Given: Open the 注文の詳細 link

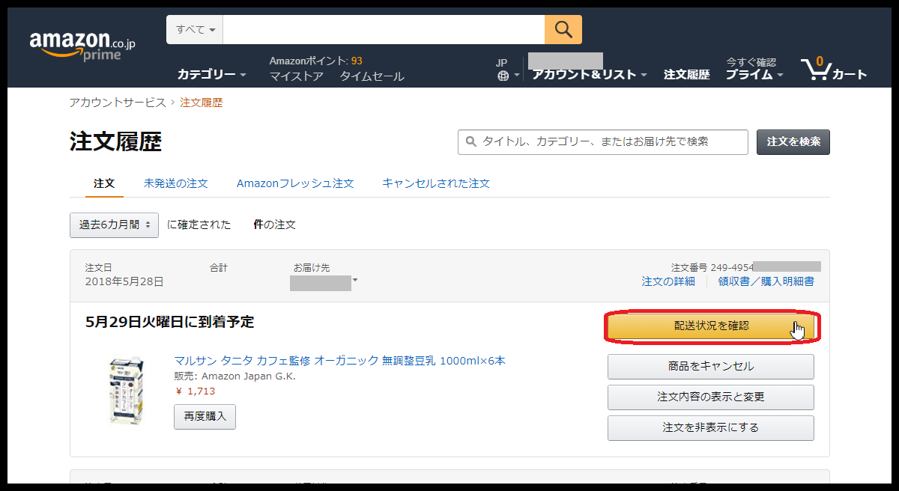Looking at the screenshot, I should [668, 281].
